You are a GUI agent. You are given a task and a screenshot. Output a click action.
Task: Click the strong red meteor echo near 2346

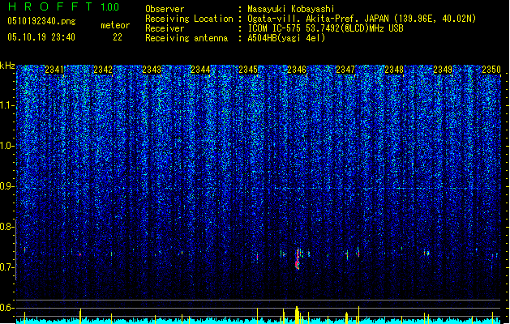click(298, 259)
